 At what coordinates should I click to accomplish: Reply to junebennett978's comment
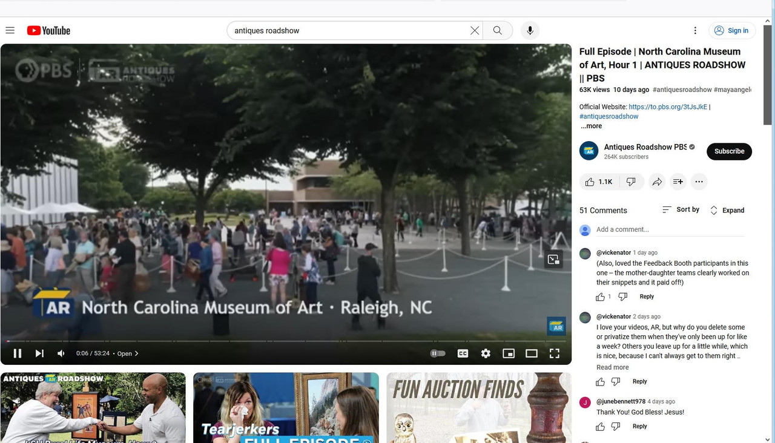pos(639,426)
